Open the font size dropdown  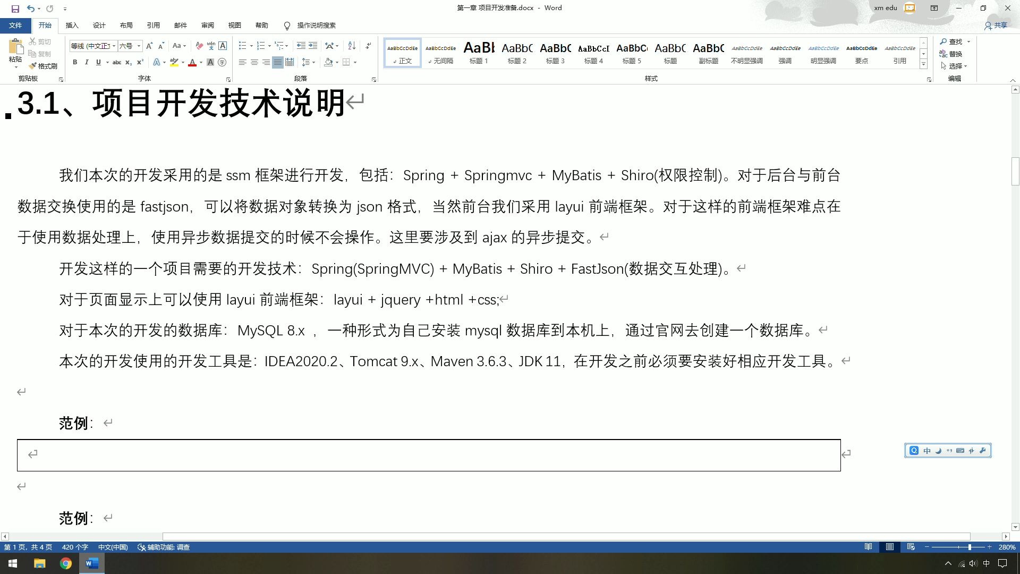139,46
